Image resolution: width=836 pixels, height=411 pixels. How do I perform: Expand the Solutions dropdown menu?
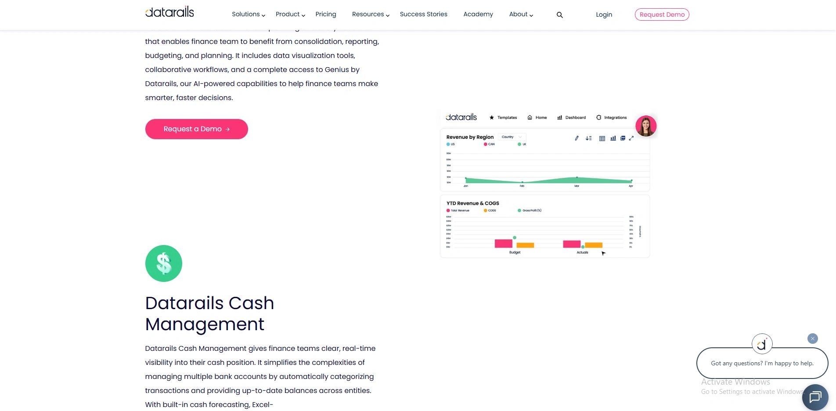(x=249, y=14)
